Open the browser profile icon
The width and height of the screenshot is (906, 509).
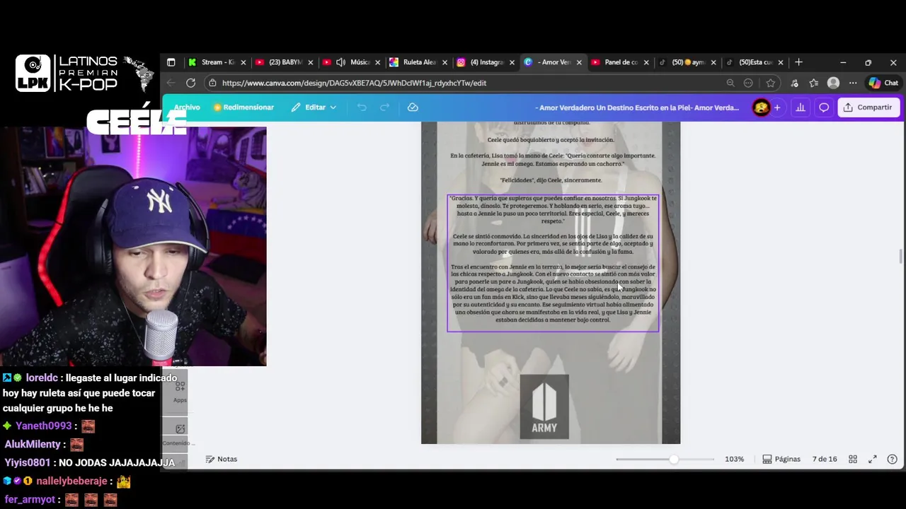[834, 83]
